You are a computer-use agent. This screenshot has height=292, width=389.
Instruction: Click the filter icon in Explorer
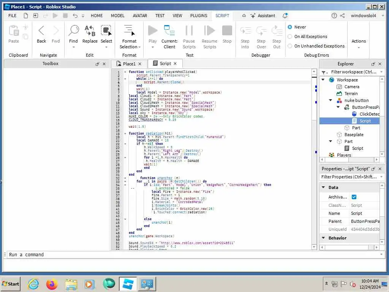(x=324, y=72)
